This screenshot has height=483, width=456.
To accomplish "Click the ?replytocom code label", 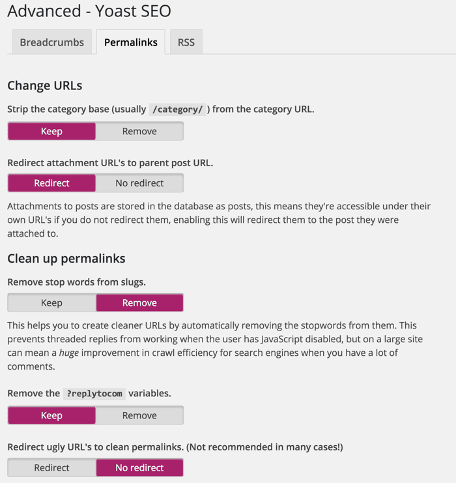I will click(x=94, y=394).
